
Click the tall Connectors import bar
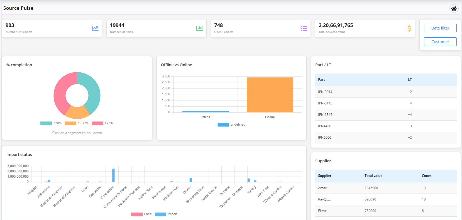[113, 175]
